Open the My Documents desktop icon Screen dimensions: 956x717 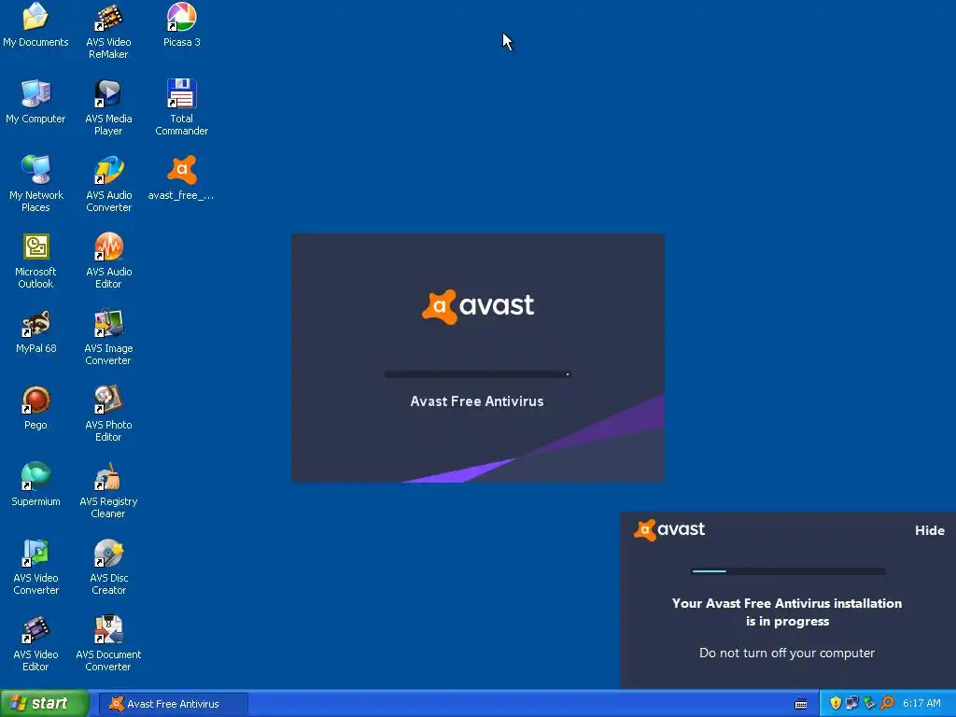(35, 25)
